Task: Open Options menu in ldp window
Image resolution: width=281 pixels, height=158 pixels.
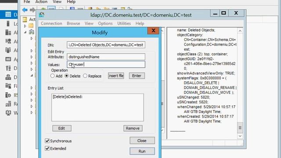Action: pos(105,23)
